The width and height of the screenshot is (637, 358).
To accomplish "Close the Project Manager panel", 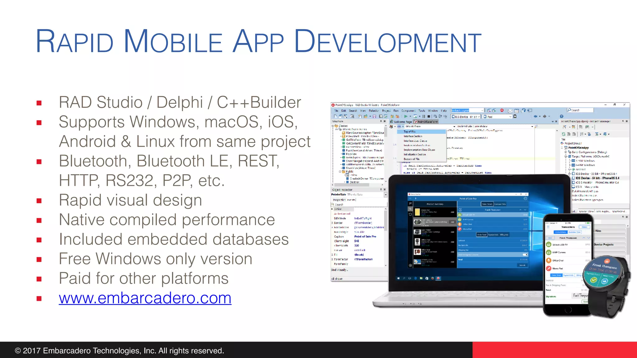I will 627,121.
